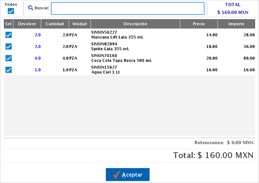Image resolution: width=259 pixels, height=183 pixels.
Task: Select the SINSIN70160 product code
Action: pos(104,55)
